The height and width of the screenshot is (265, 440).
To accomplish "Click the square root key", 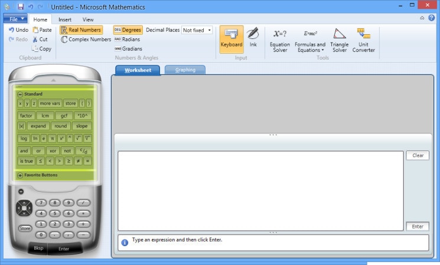I will pos(79,138).
